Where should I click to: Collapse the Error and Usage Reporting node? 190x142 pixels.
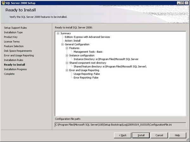click(67, 70)
